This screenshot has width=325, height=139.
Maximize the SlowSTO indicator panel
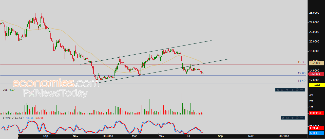(x=288, y=118)
